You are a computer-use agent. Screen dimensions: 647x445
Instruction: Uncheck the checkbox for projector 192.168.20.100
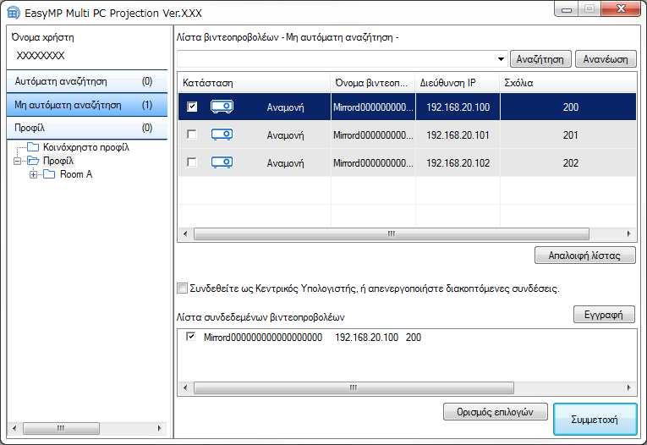click(x=192, y=107)
